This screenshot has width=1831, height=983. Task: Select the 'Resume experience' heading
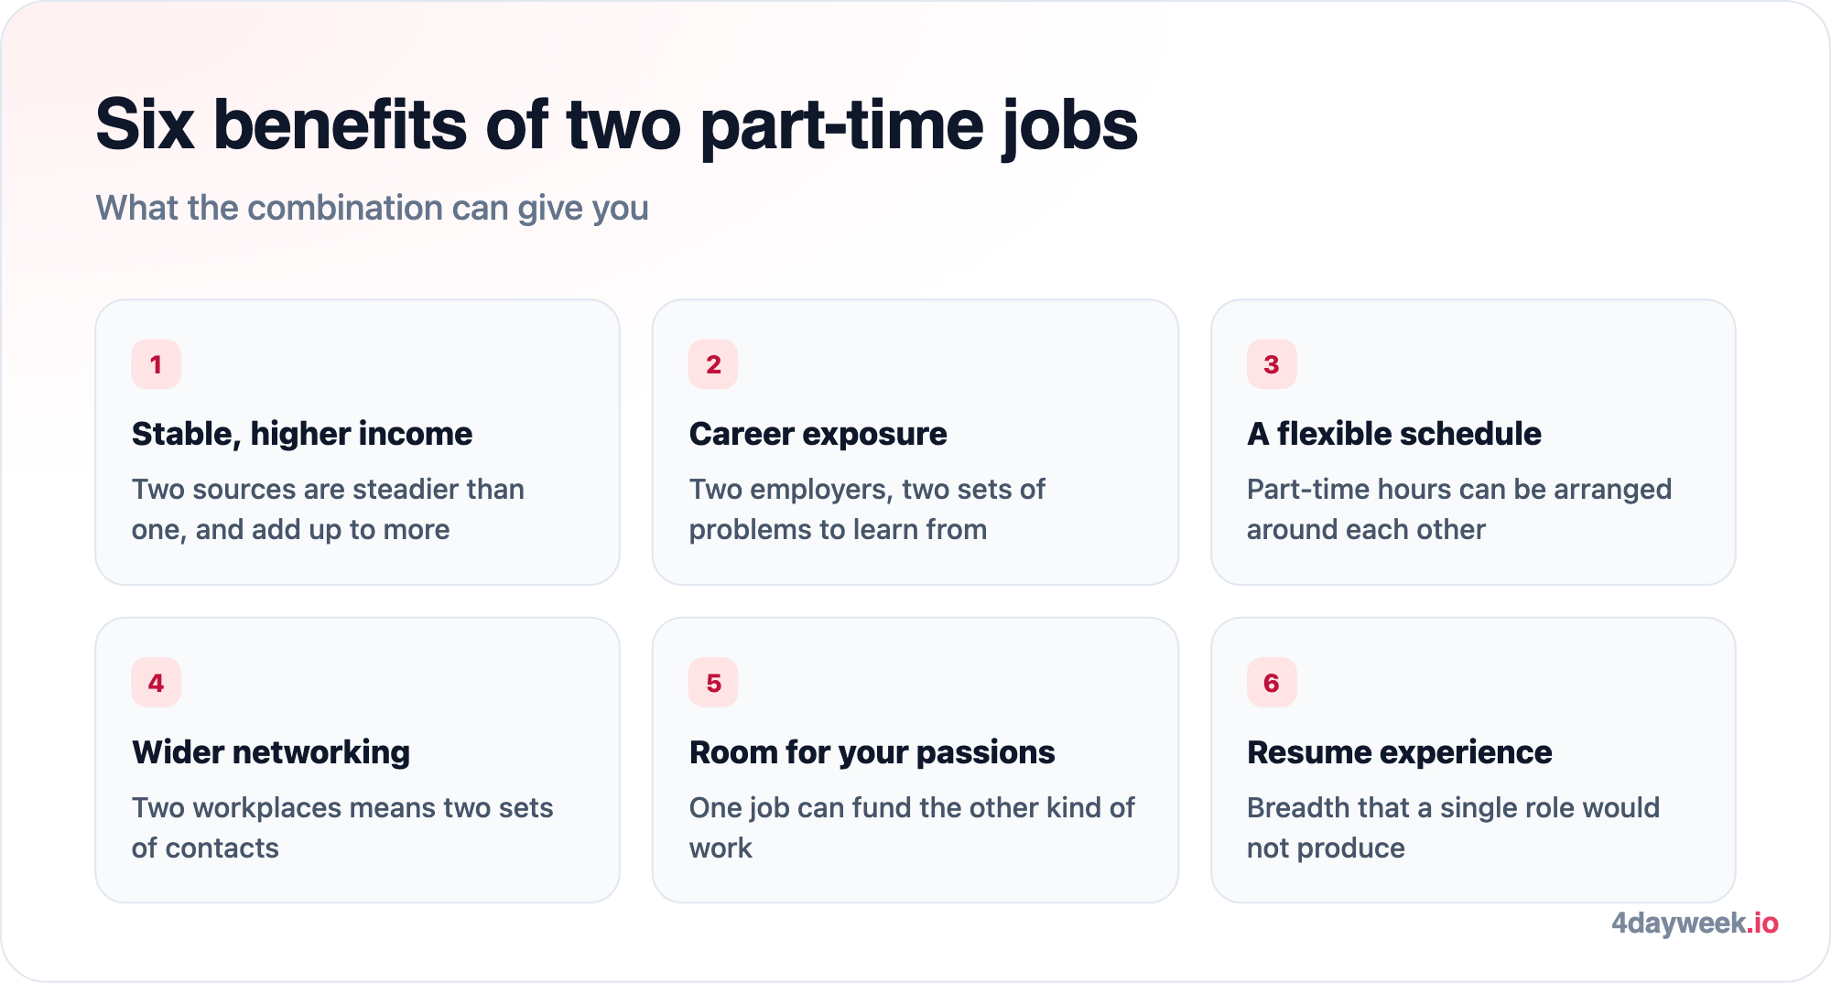click(x=1399, y=752)
